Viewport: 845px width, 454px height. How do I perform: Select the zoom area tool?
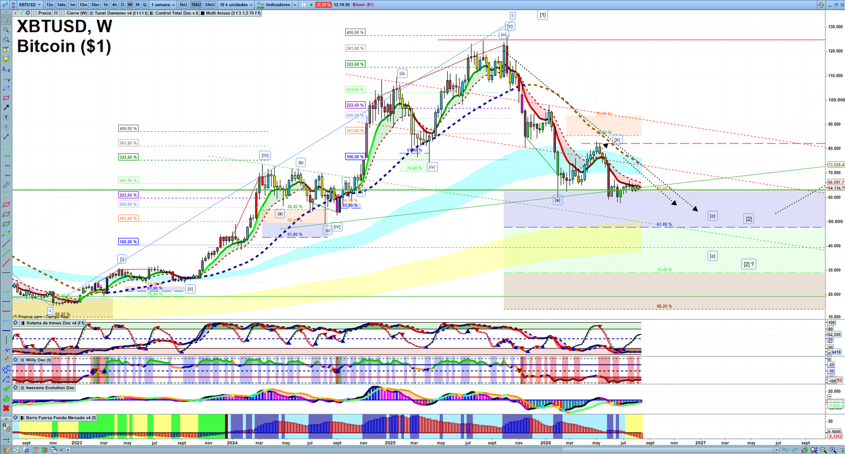click(x=6, y=40)
